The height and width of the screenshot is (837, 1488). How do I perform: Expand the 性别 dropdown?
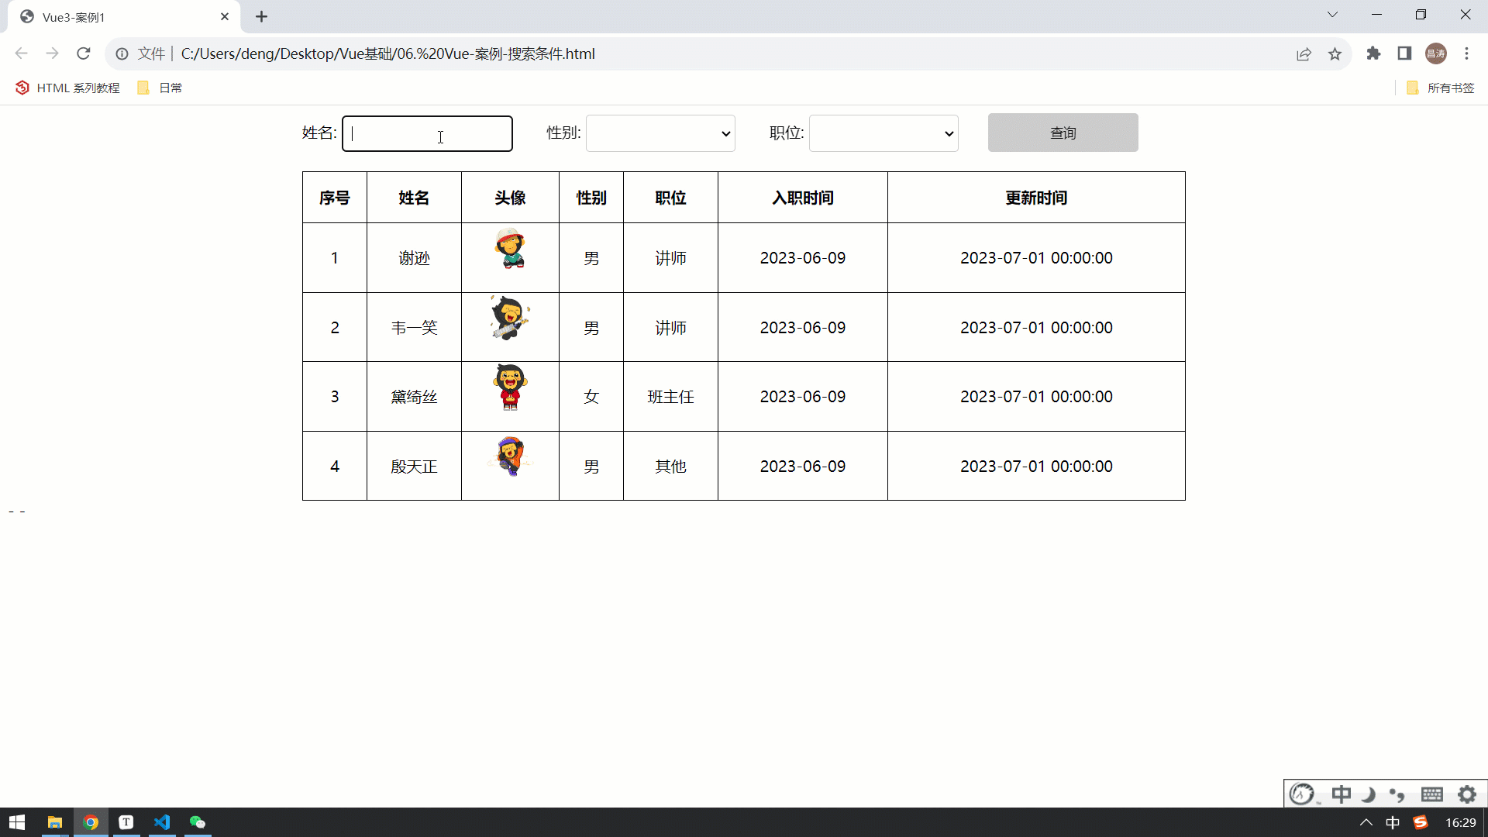(x=660, y=133)
